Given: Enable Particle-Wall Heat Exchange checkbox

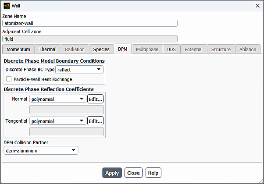Looking at the screenshot, I should pyautogui.click(x=9, y=79).
